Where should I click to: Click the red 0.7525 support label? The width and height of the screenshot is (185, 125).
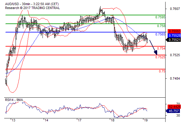pos(160,57)
